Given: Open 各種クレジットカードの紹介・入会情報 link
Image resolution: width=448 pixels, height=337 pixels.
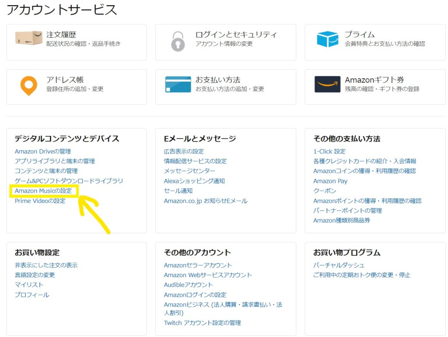Looking at the screenshot, I should tap(365, 161).
